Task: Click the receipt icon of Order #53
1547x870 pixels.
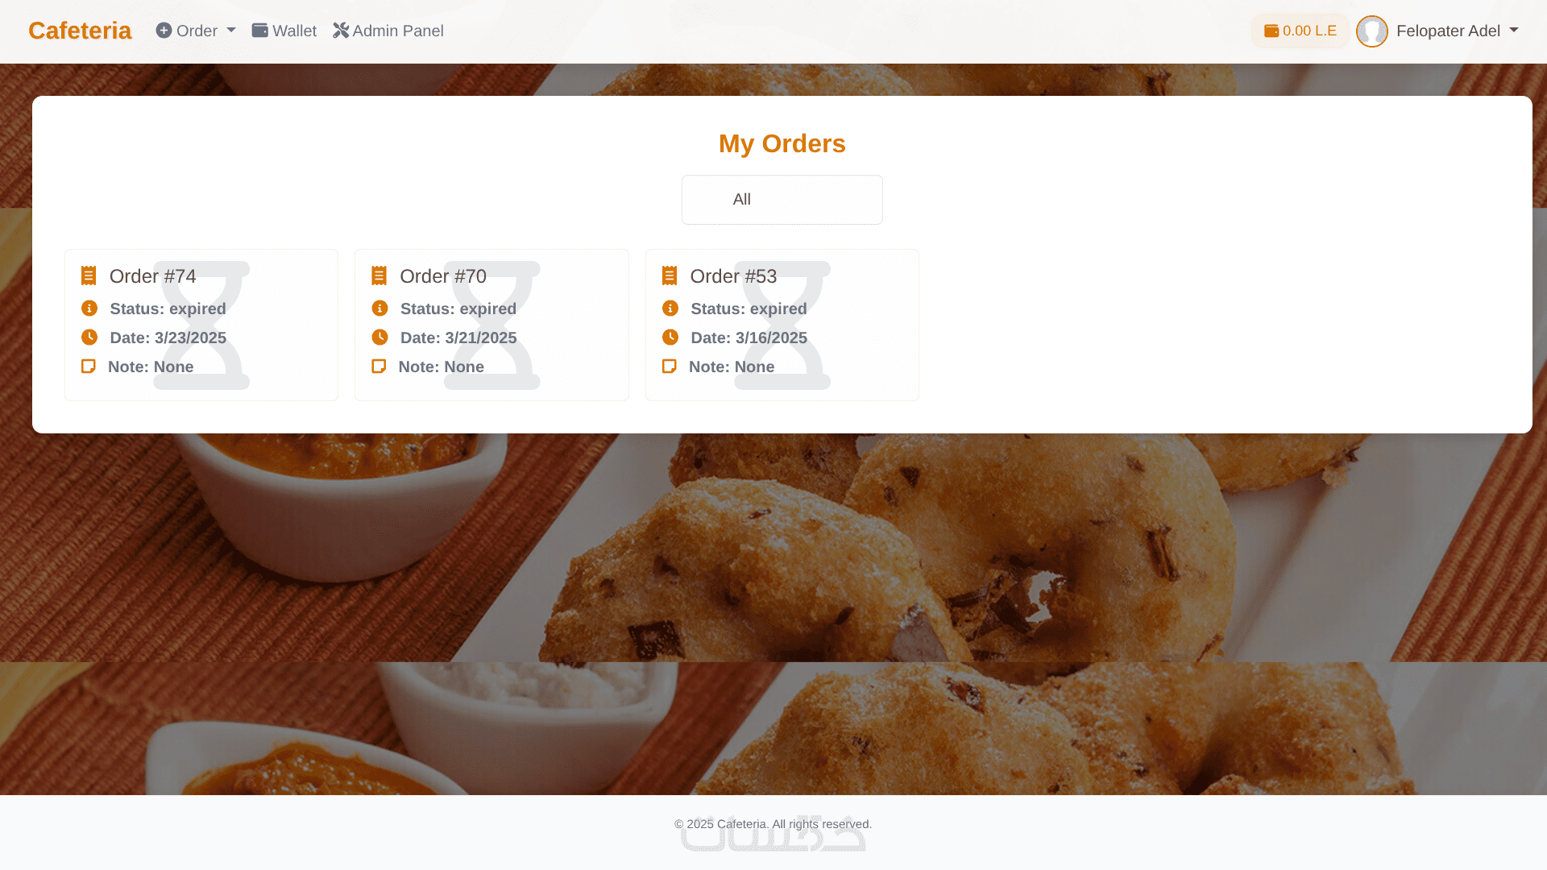Action: point(670,276)
